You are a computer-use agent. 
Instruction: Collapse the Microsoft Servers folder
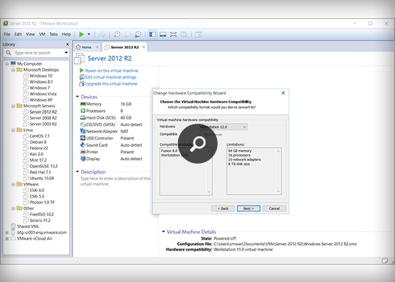click(x=13, y=106)
